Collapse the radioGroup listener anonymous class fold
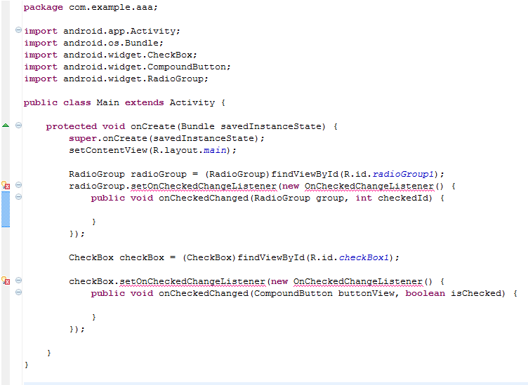The width and height of the screenshot is (528, 385). point(18,185)
